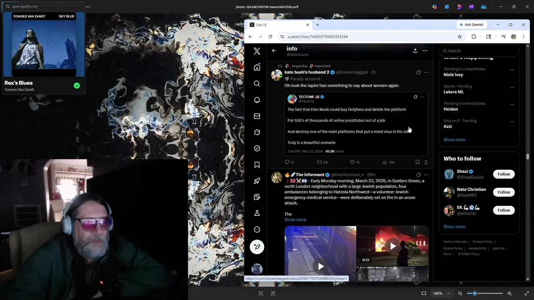The height and width of the screenshot is (300, 534).
Task: Open a new Chrome tab
Action: click(317, 25)
